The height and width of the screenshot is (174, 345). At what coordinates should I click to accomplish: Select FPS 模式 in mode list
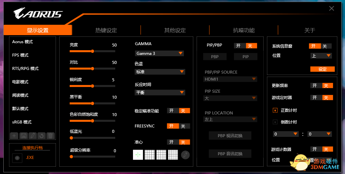click(x=20, y=55)
